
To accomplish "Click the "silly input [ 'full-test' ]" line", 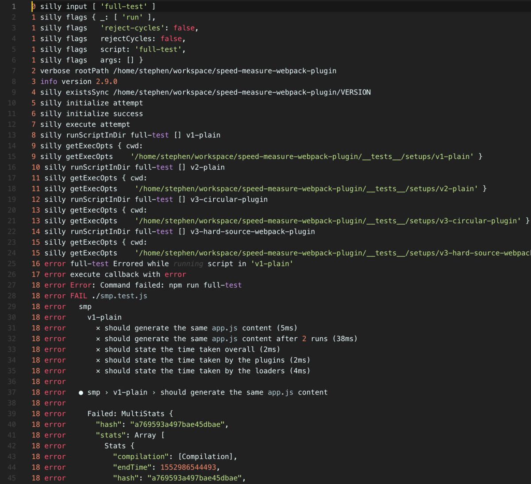I will pos(93,7).
